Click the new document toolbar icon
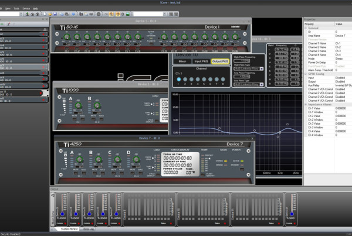This screenshot has width=352, height=236. point(45,14)
